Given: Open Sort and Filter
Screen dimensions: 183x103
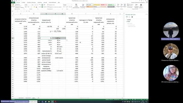Looking at the screenshot, I should (x=136, y=6).
